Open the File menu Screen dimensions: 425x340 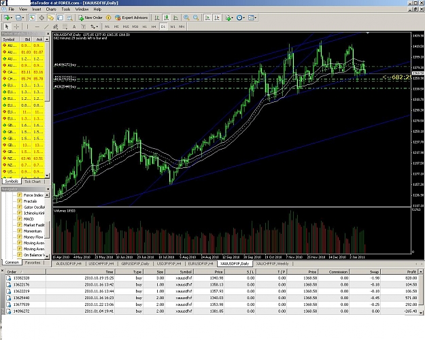12,10
